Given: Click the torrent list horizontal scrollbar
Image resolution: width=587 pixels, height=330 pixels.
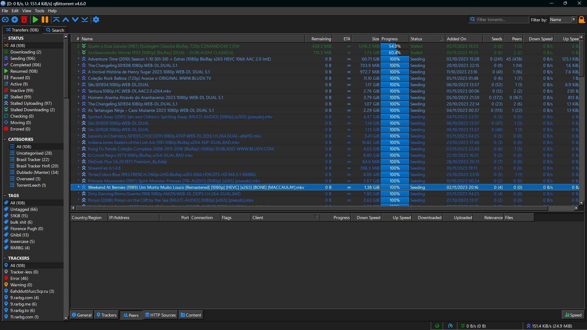Looking at the screenshot, I should point(324,208).
